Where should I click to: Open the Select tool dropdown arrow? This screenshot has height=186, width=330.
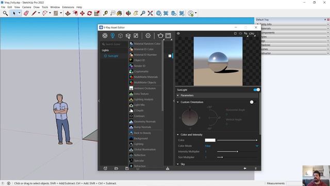20,13
